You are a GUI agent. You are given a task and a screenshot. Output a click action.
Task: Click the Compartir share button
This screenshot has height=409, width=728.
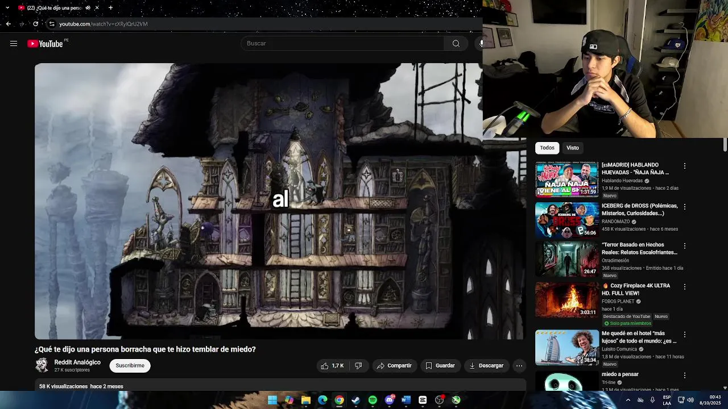[394, 366]
